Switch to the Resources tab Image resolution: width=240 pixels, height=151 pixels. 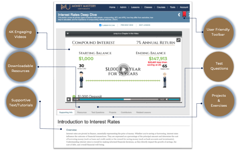tap(82, 113)
